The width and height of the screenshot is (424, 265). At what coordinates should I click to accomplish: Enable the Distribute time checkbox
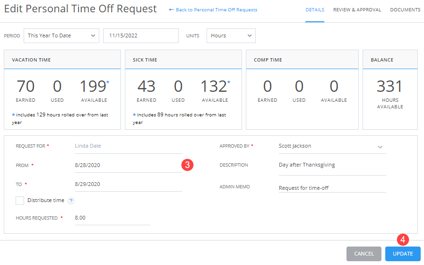pyautogui.click(x=20, y=201)
